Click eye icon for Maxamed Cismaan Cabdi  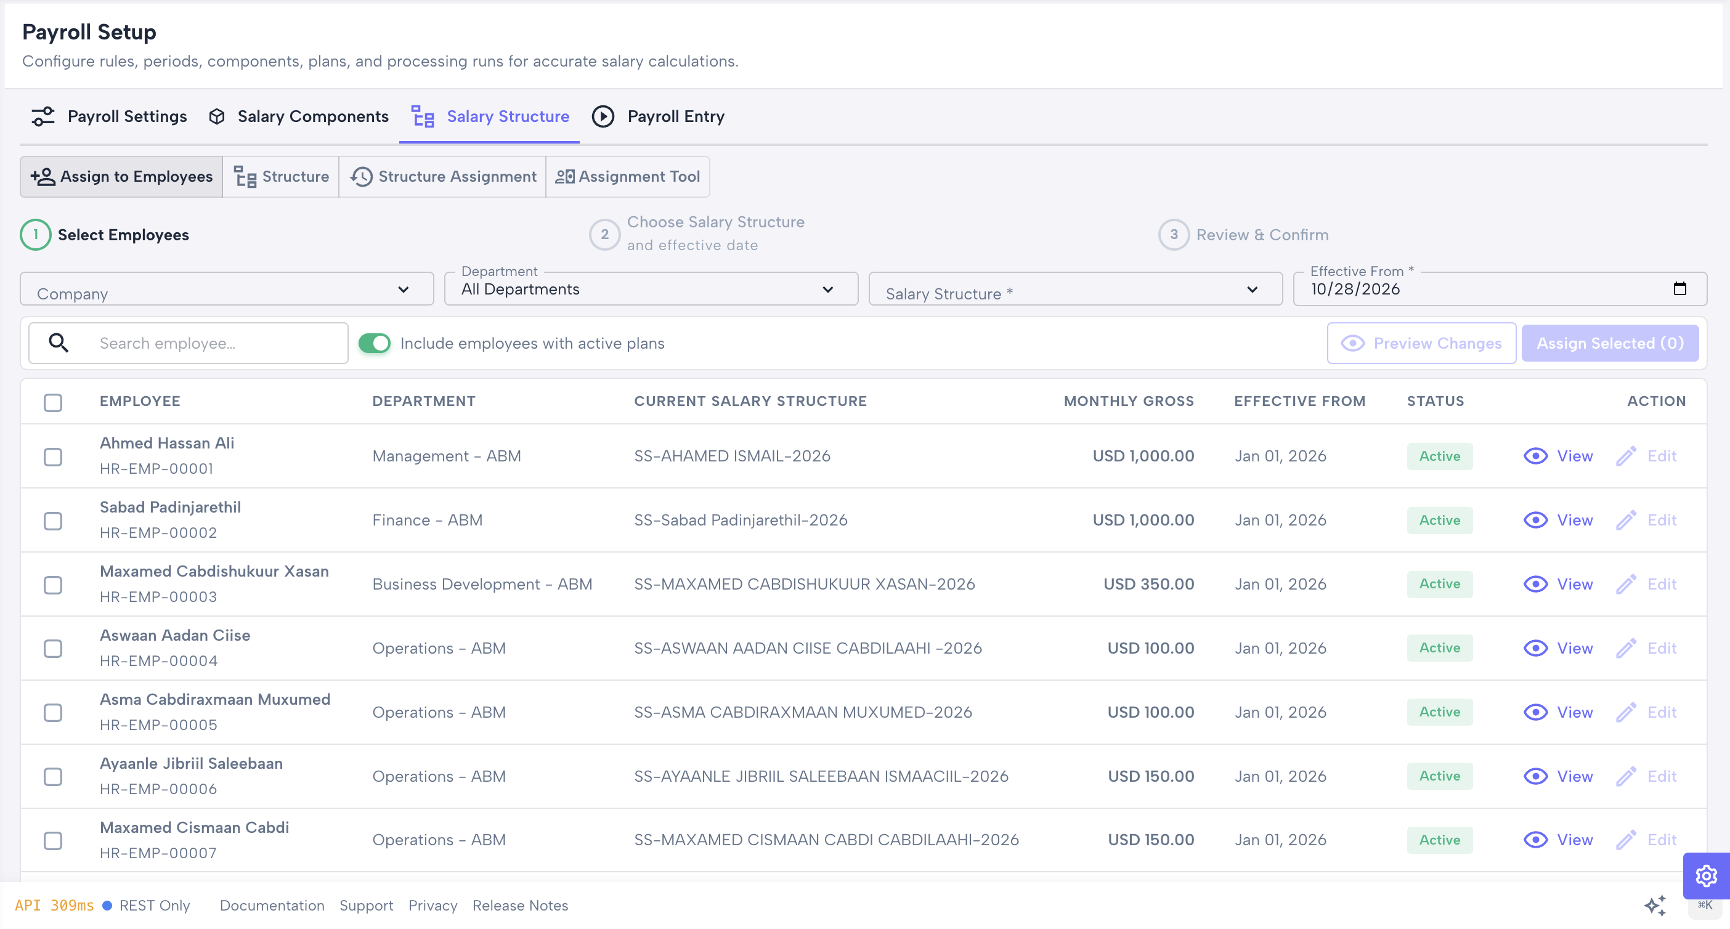coord(1535,840)
